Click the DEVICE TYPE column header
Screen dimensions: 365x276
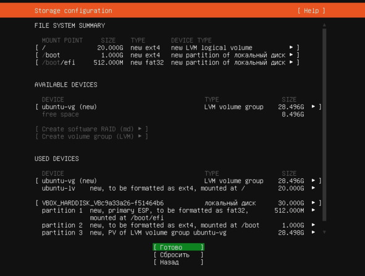pos(191,40)
